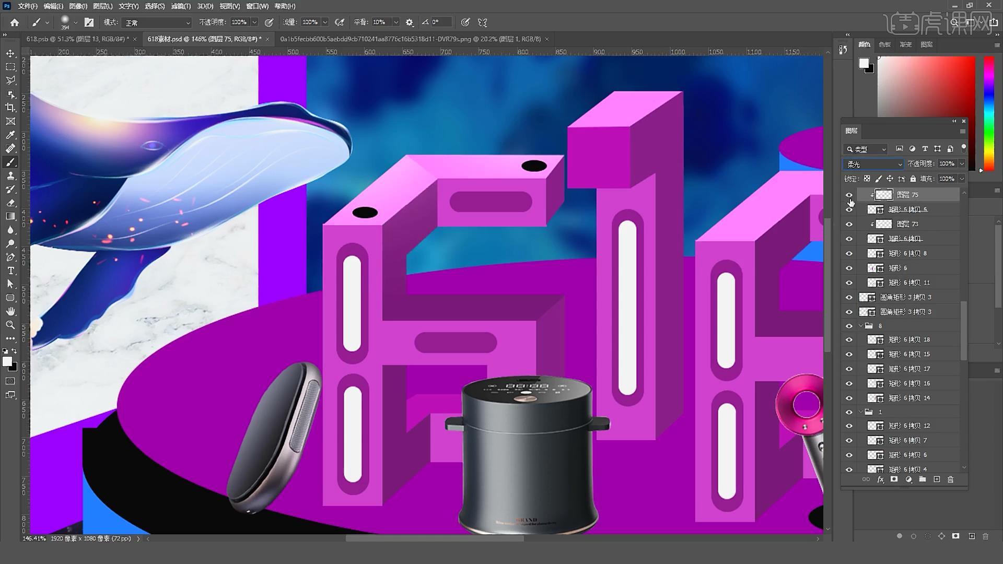Collapse group 1 folder
Image resolution: width=1003 pixels, height=564 pixels.
point(861,412)
